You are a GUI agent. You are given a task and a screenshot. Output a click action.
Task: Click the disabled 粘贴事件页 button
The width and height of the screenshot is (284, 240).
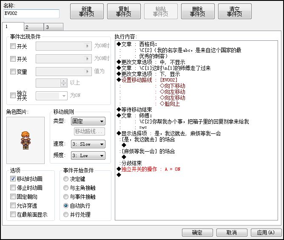coord(161,11)
